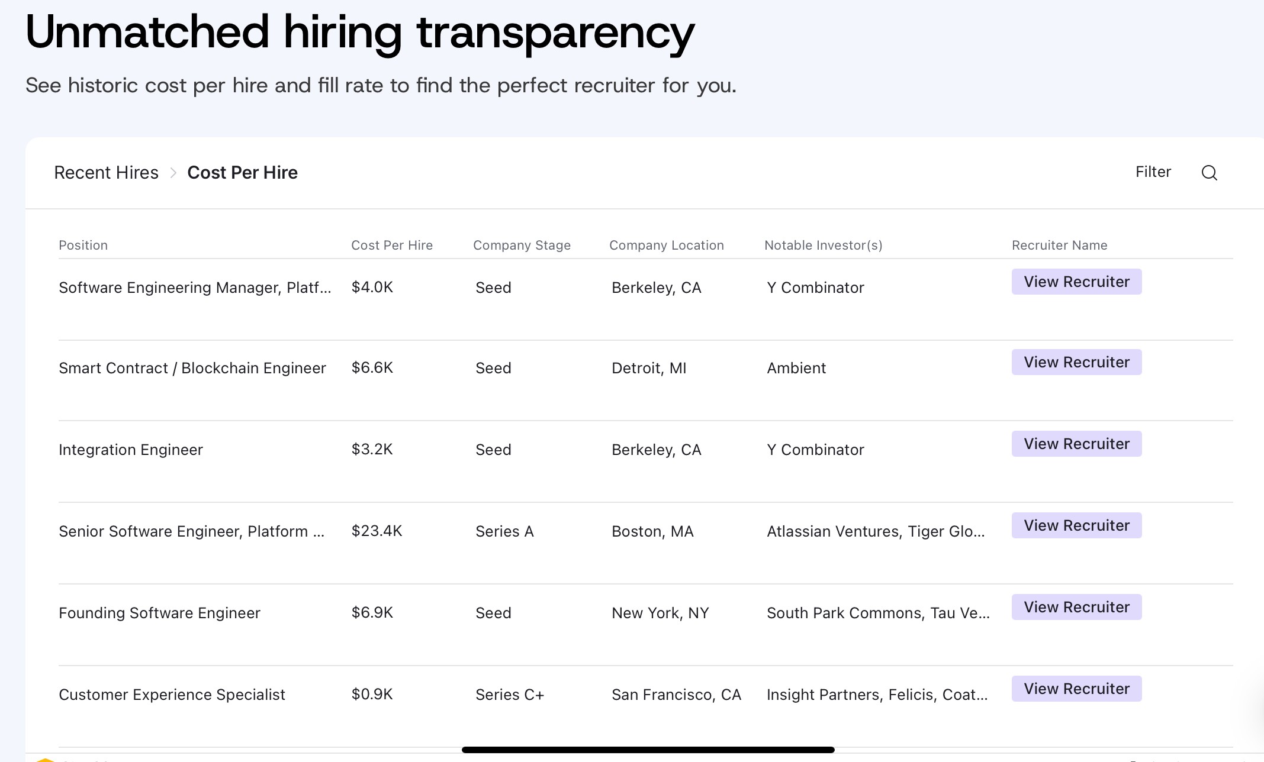Click the Notable Investor(s) column header
Image resolution: width=1264 pixels, height=762 pixels.
[823, 246]
